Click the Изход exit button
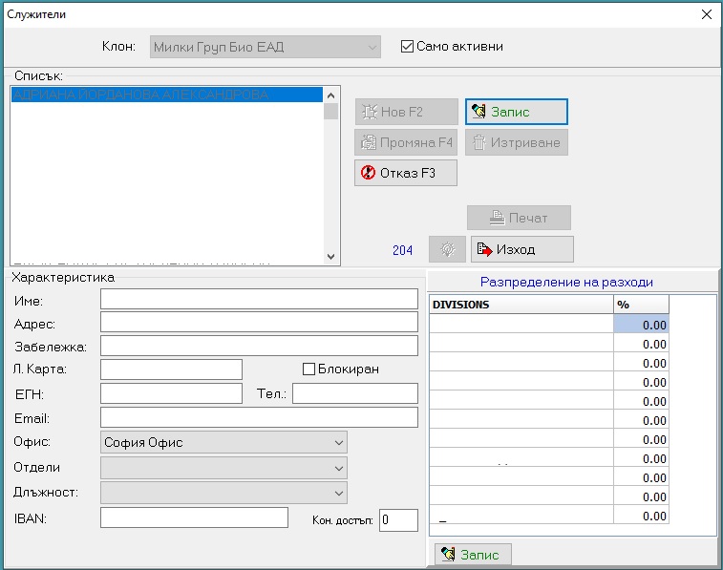The height and width of the screenshot is (570, 723). 522,249
